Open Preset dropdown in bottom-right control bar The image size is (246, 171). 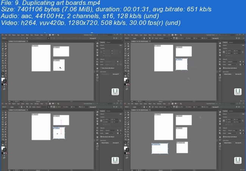click(x=137, y=107)
